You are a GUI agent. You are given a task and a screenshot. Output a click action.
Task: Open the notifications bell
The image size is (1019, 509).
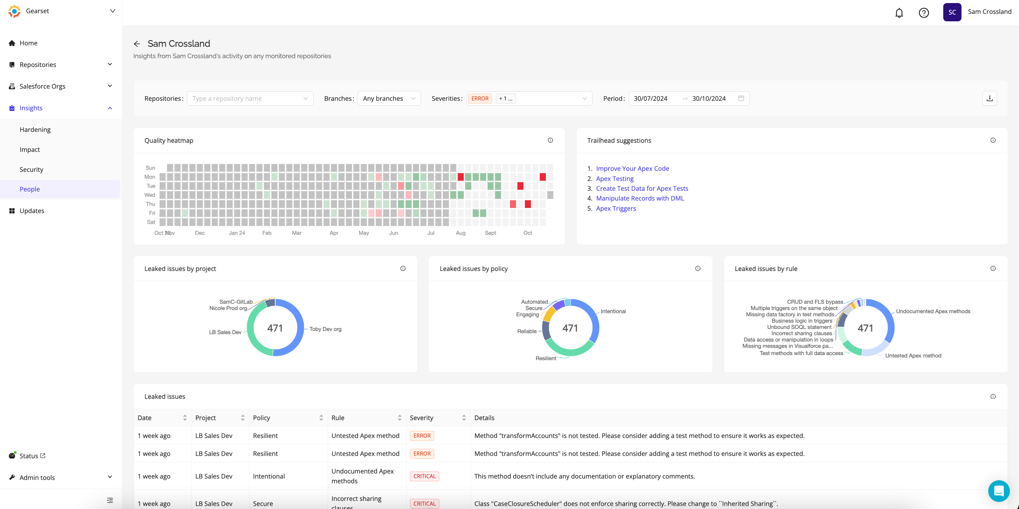(899, 13)
